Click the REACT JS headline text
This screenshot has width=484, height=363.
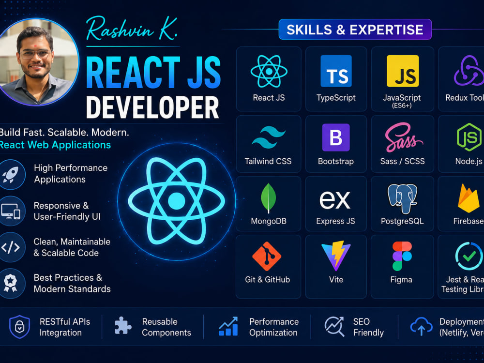pyautogui.click(x=153, y=73)
